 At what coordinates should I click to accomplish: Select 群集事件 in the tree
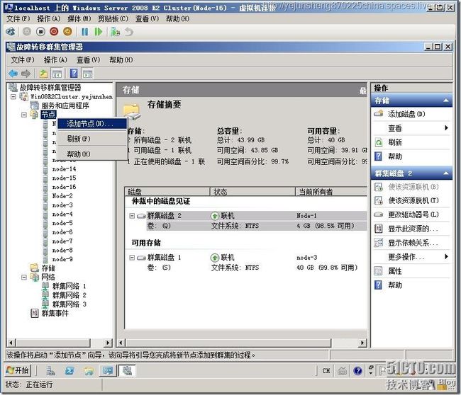point(55,314)
